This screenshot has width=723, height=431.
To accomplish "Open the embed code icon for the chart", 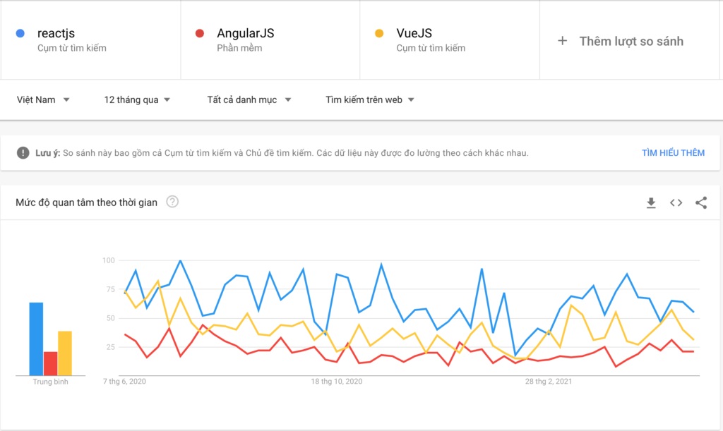I will point(676,202).
